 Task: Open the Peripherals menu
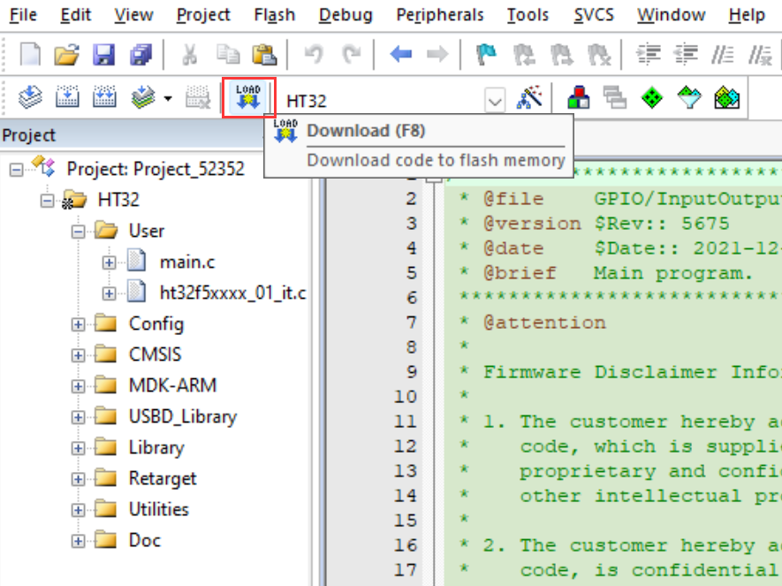click(x=440, y=15)
